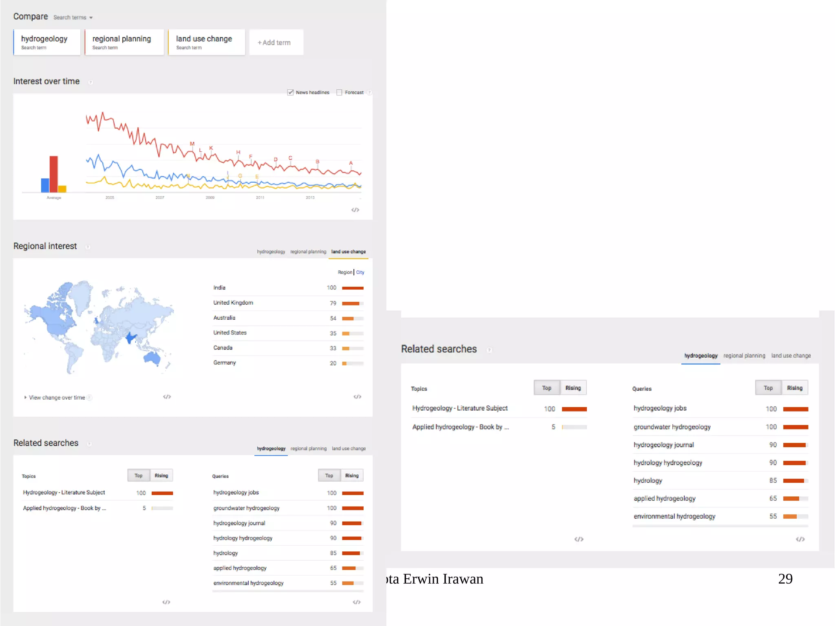Click embed icon under right panel Queries list

[x=800, y=539]
